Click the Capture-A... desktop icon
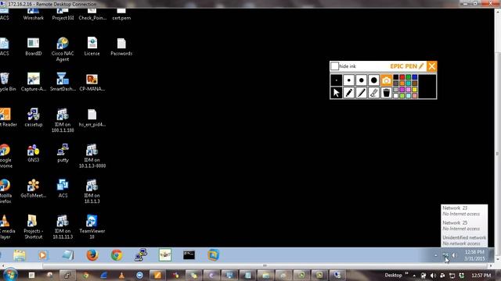This screenshot has width=501, height=281. (x=33, y=82)
